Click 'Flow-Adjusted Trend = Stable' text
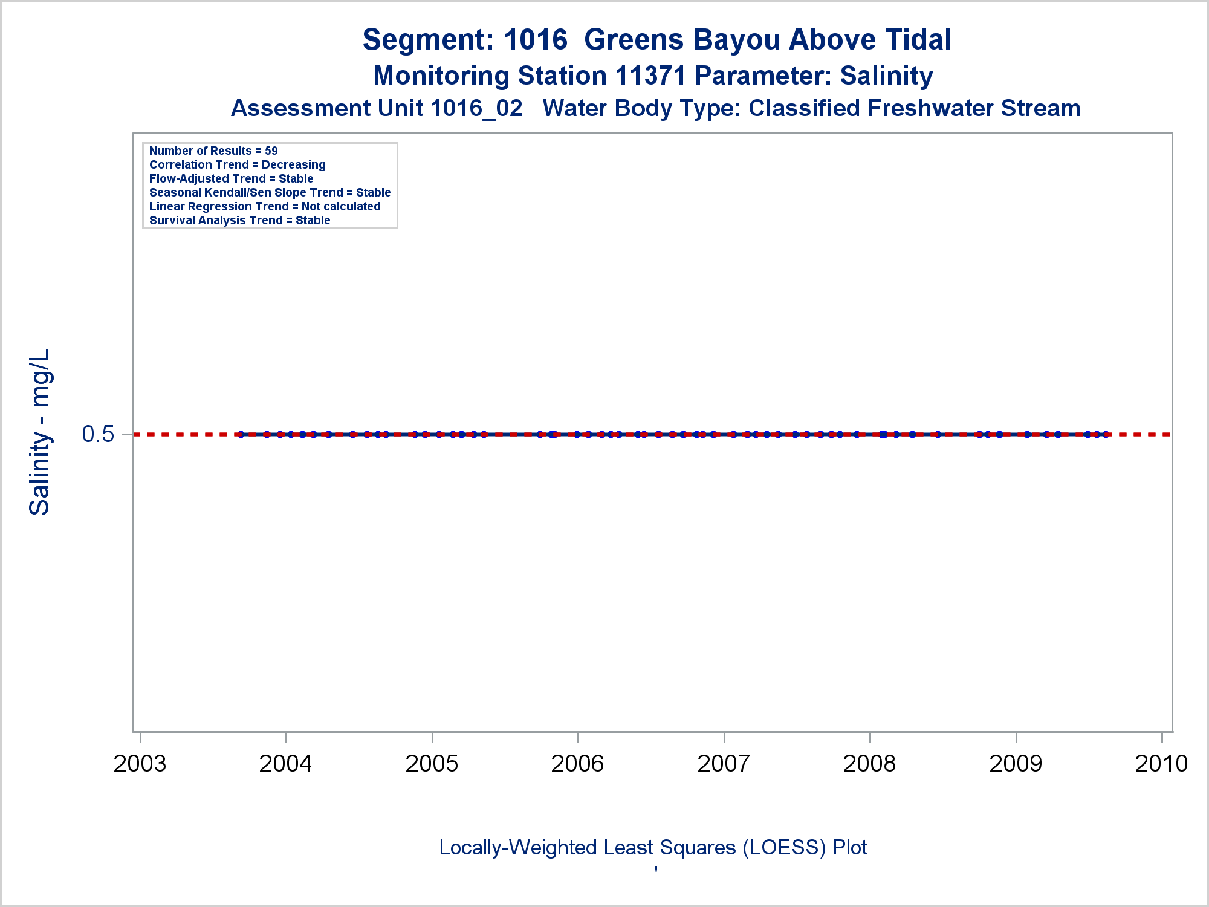The image size is (1209, 907). (231, 179)
